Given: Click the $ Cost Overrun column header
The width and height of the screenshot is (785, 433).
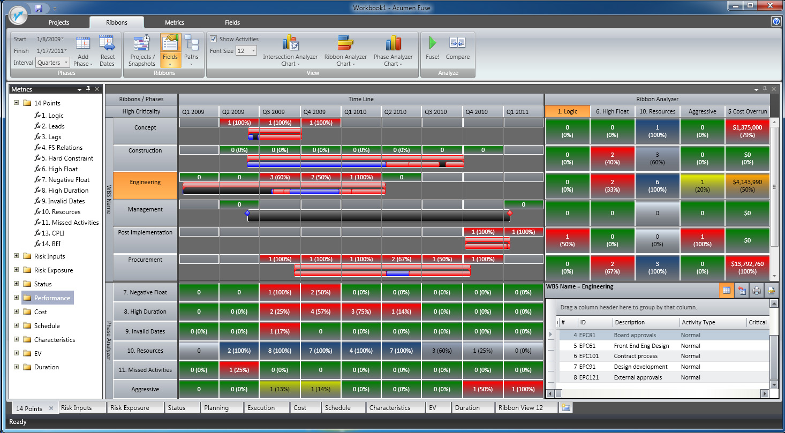Looking at the screenshot, I should 748,111.
